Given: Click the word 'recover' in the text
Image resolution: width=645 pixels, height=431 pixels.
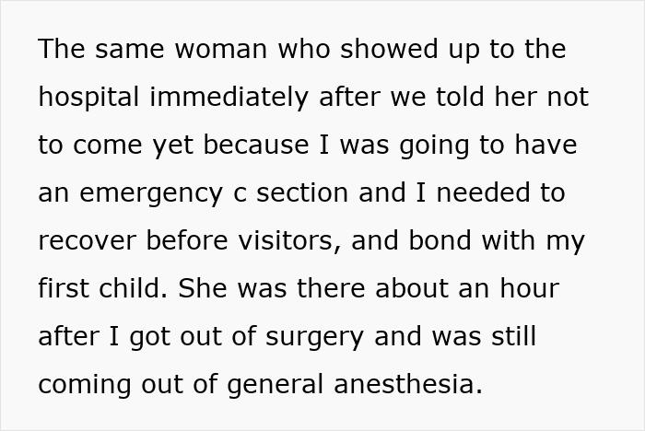Looking at the screenshot, I should (87, 241).
